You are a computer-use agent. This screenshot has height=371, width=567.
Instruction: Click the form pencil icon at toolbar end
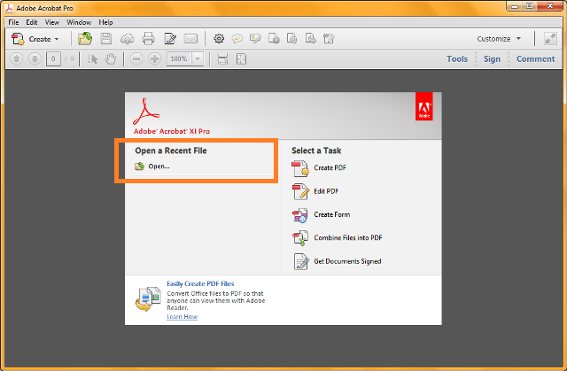click(329, 38)
